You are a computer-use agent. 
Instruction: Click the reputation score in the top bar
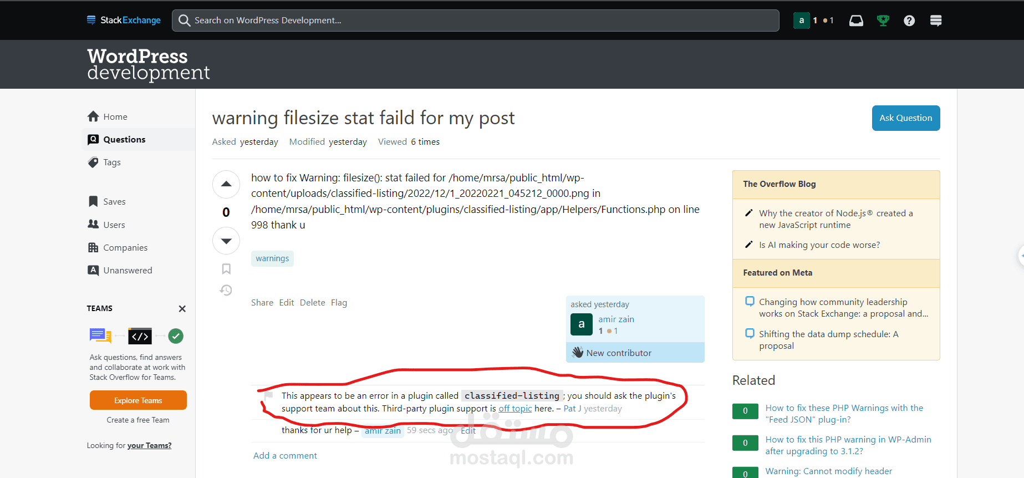(x=815, y=21)
